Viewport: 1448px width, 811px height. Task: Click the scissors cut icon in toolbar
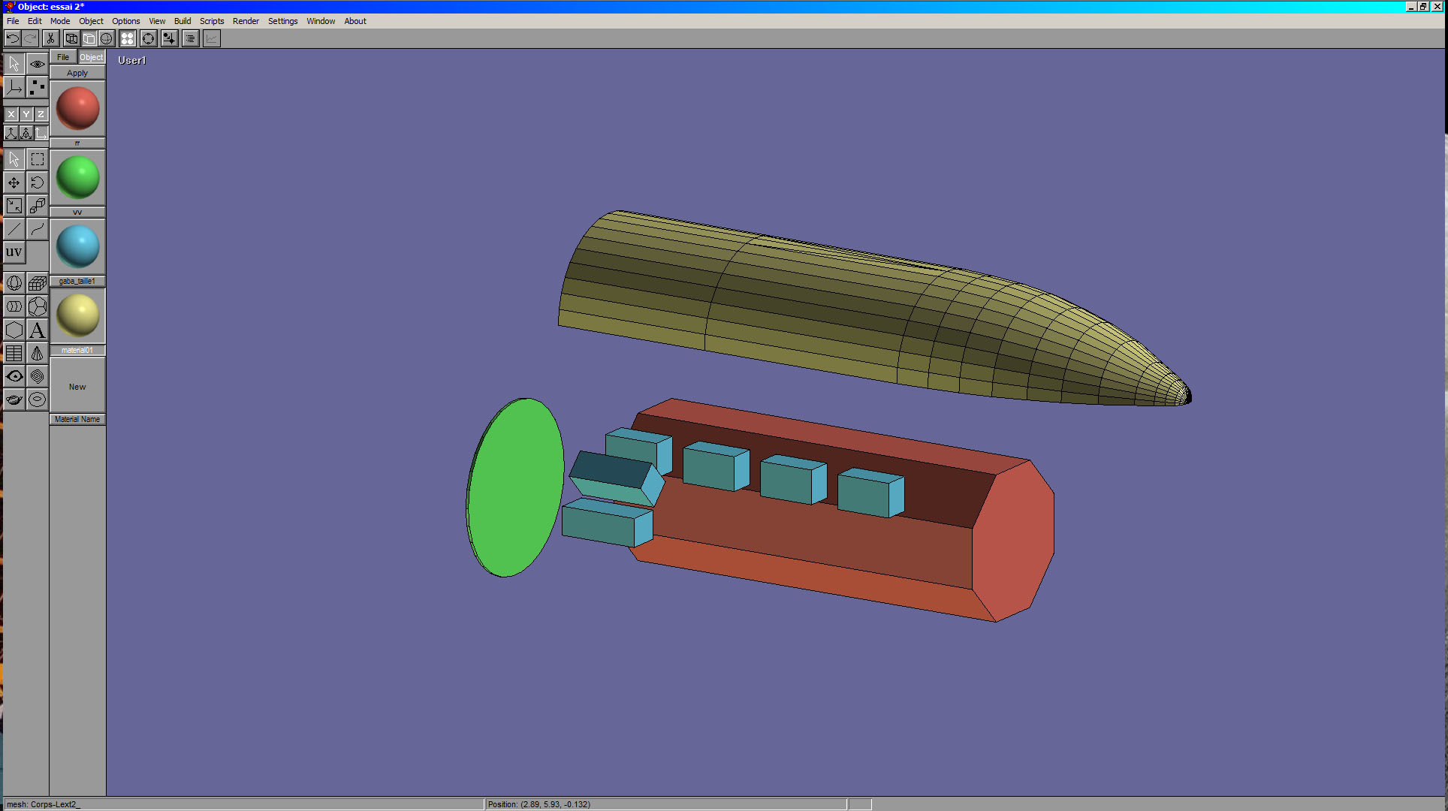50,38
